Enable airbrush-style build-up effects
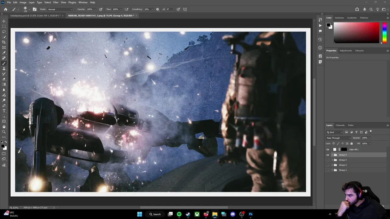Screen dimensions: 390x219 click(x=126, y=9)
